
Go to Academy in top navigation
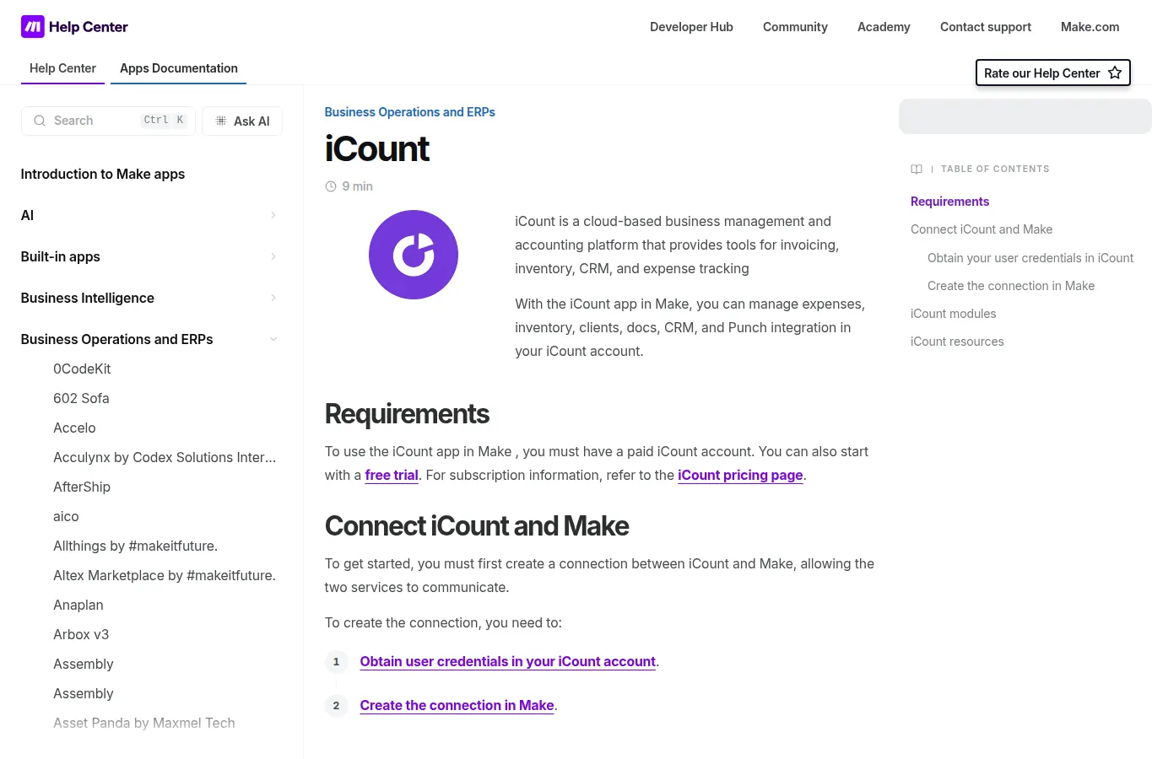click(x=884, y=27)
